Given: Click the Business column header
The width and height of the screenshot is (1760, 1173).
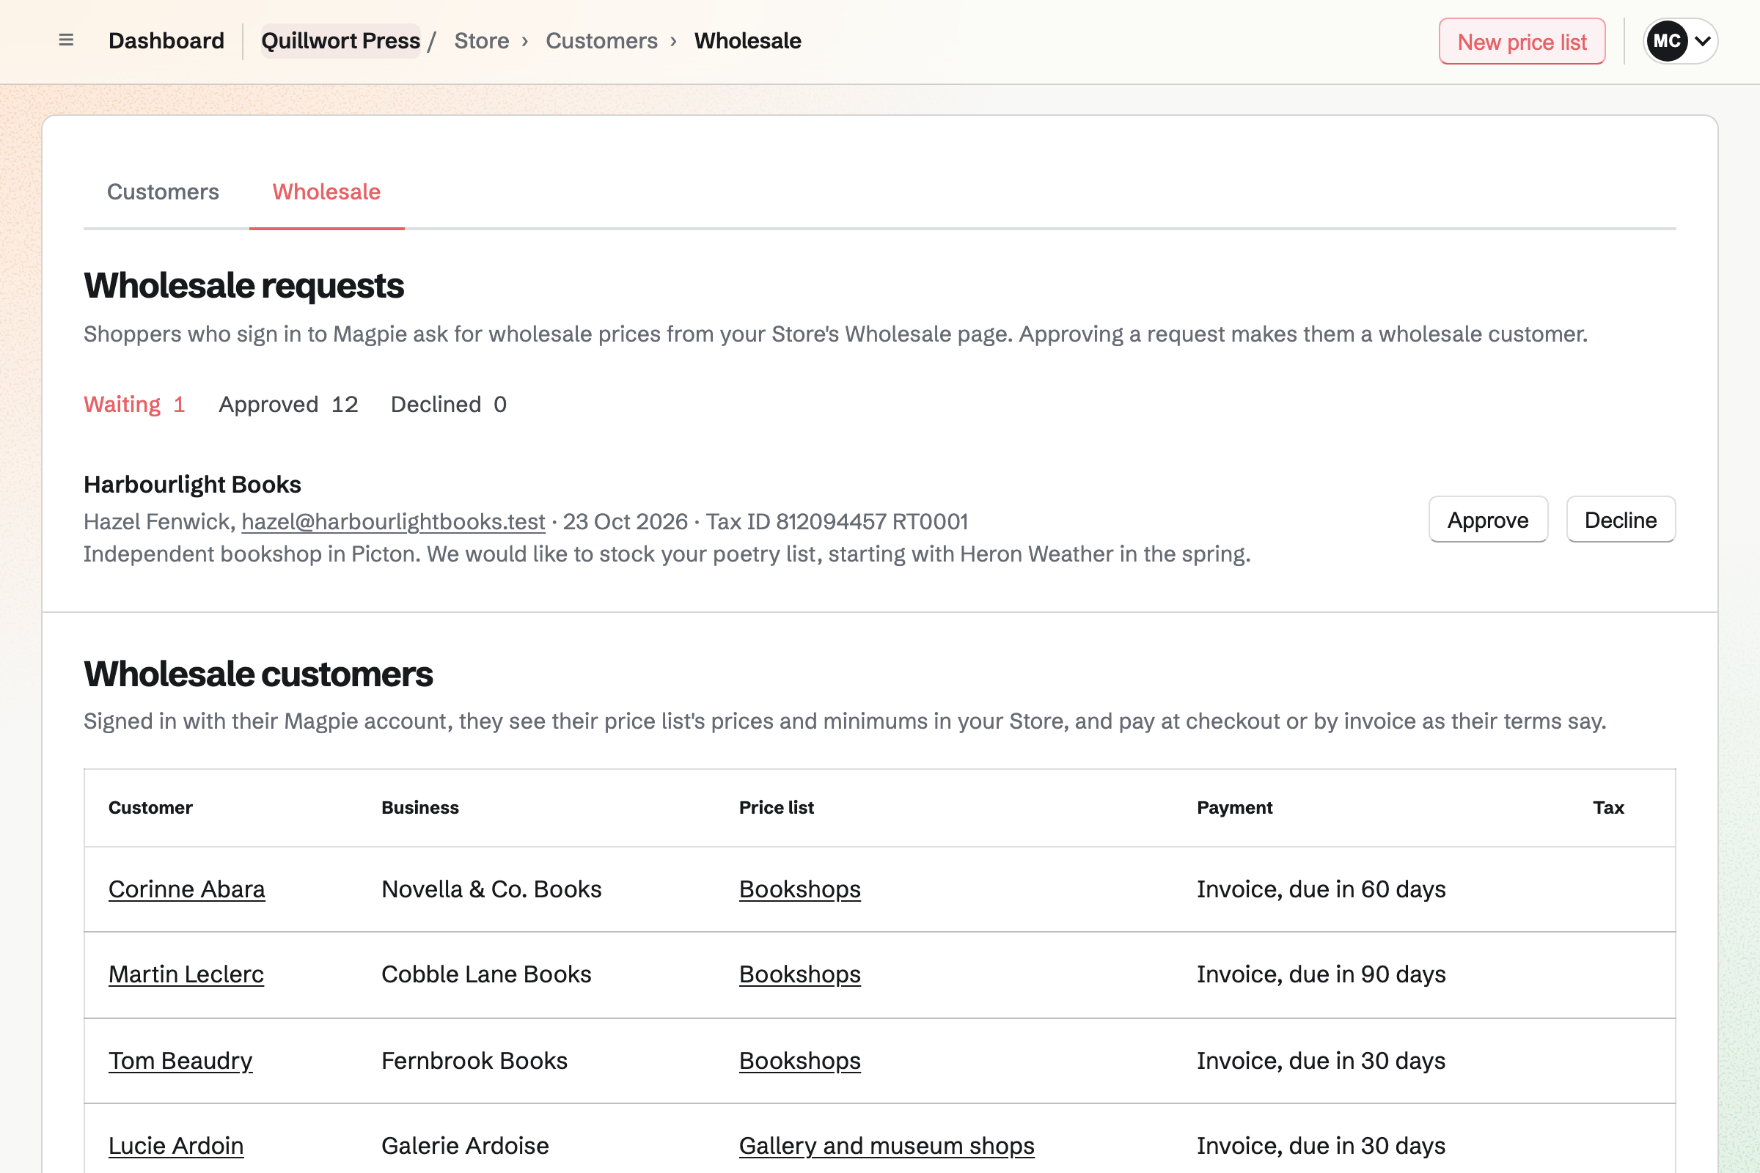Looking at the screenshot, I should coord(419,807).
